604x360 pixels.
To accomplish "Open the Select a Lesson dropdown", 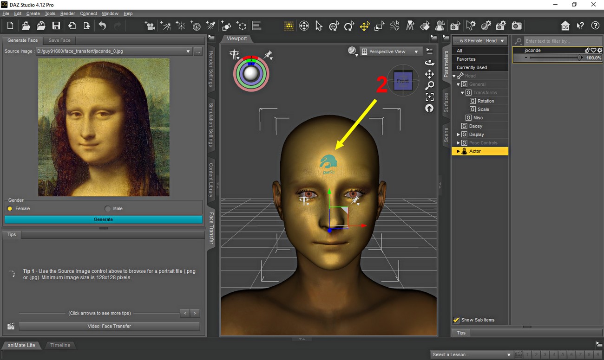I will pos(472,354).
